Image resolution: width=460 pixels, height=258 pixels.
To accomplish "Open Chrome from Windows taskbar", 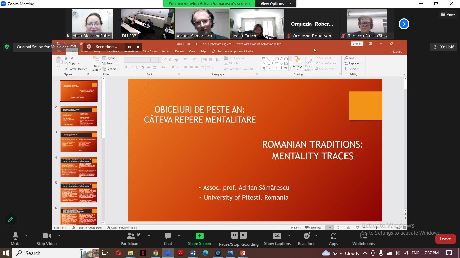I will [x=156, y=253].
